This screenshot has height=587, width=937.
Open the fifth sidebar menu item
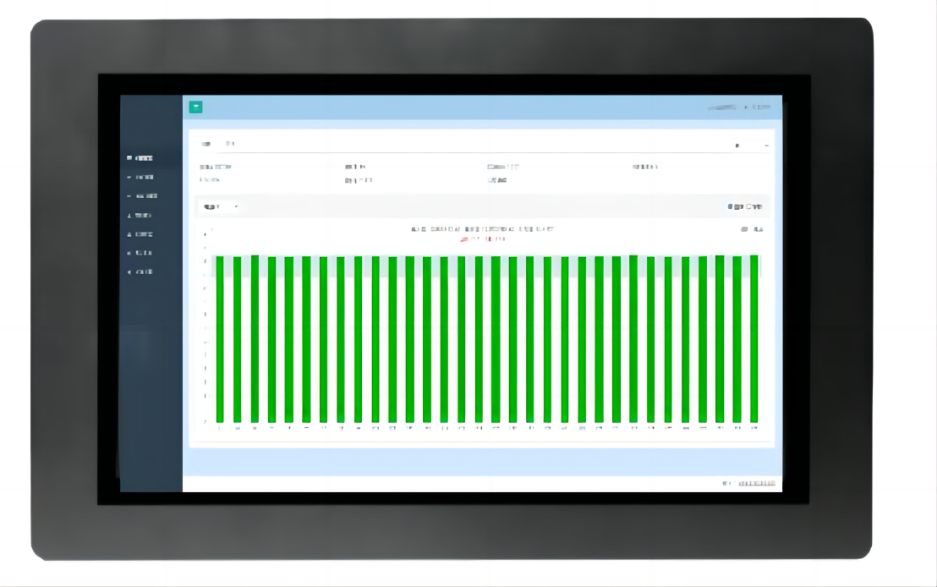(144, 234)
